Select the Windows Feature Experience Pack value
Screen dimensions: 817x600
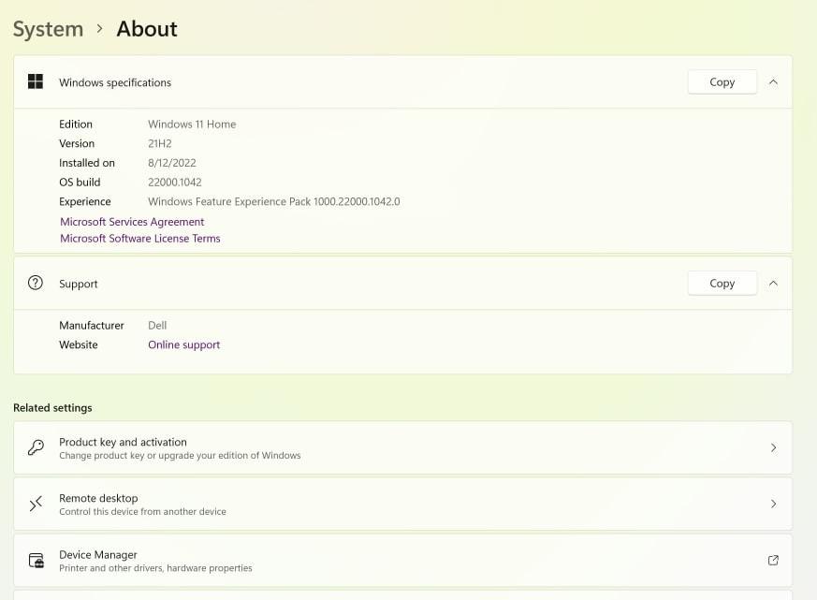point(274,201)
